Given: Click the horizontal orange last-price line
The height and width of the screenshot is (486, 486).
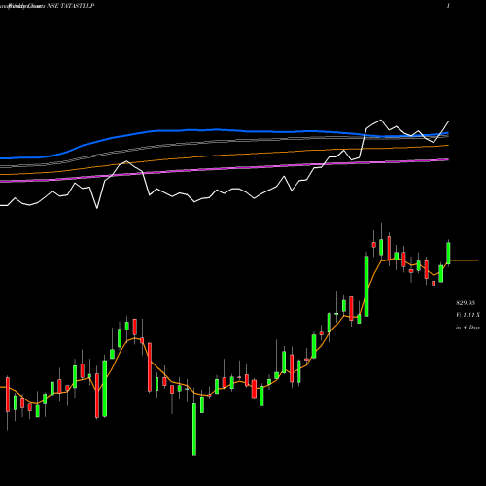Looking at the screenshot, I should (x=465, y=260).
